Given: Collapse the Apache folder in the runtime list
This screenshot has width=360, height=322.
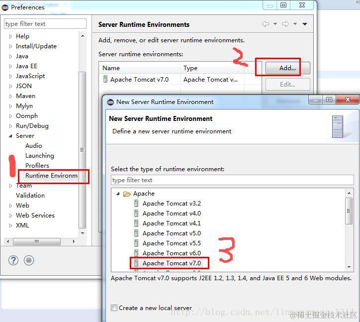Looking at the screenshot, I should tap(118, 194).
